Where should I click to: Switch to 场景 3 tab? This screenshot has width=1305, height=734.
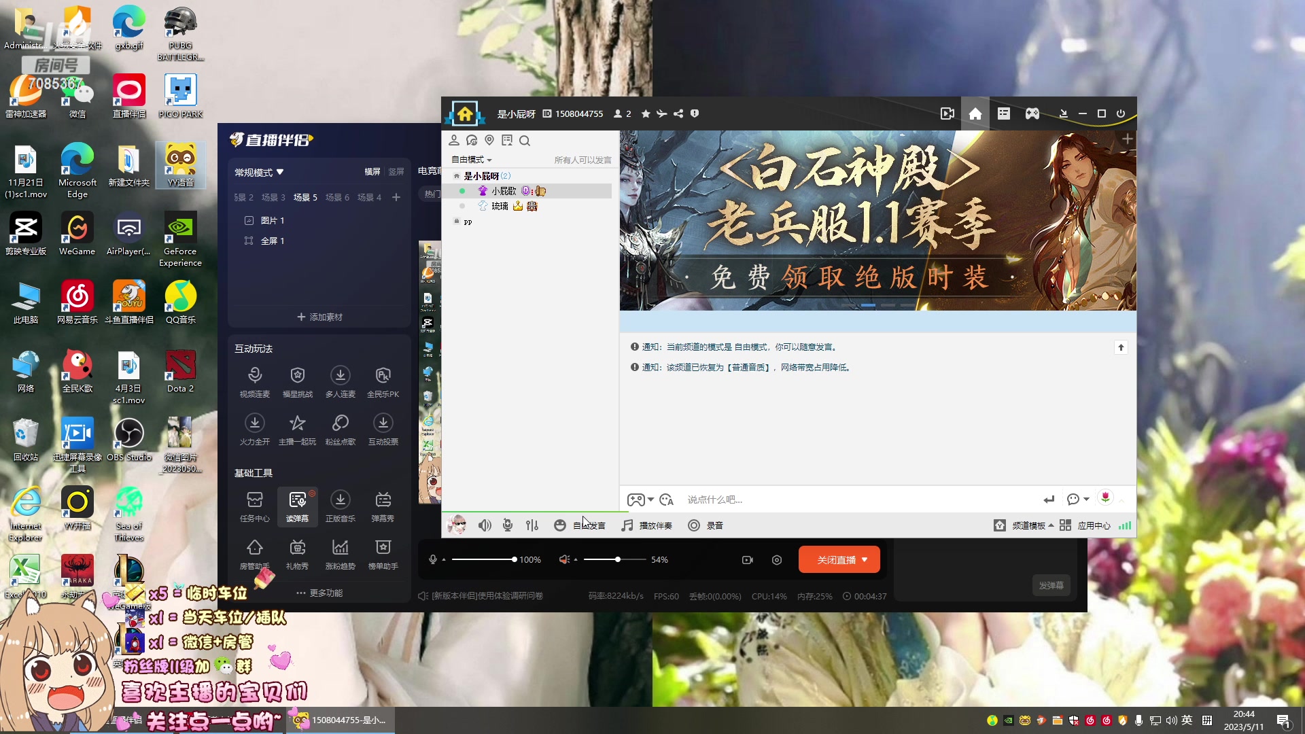(273, 198)
